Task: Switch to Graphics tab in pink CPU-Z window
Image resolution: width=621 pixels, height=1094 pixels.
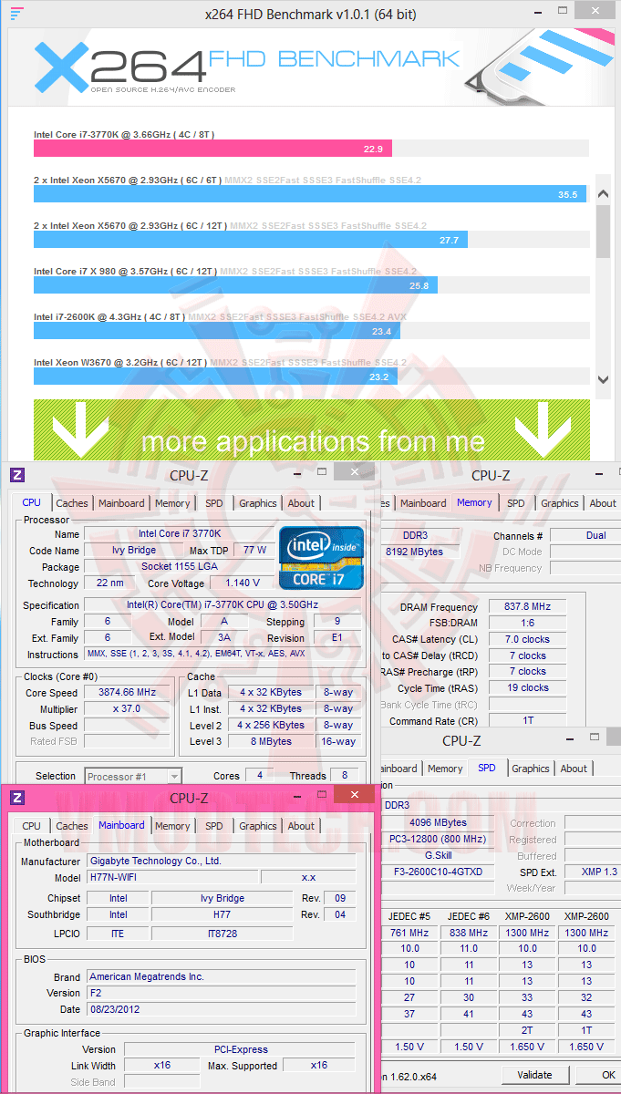Action: [258, 826]
